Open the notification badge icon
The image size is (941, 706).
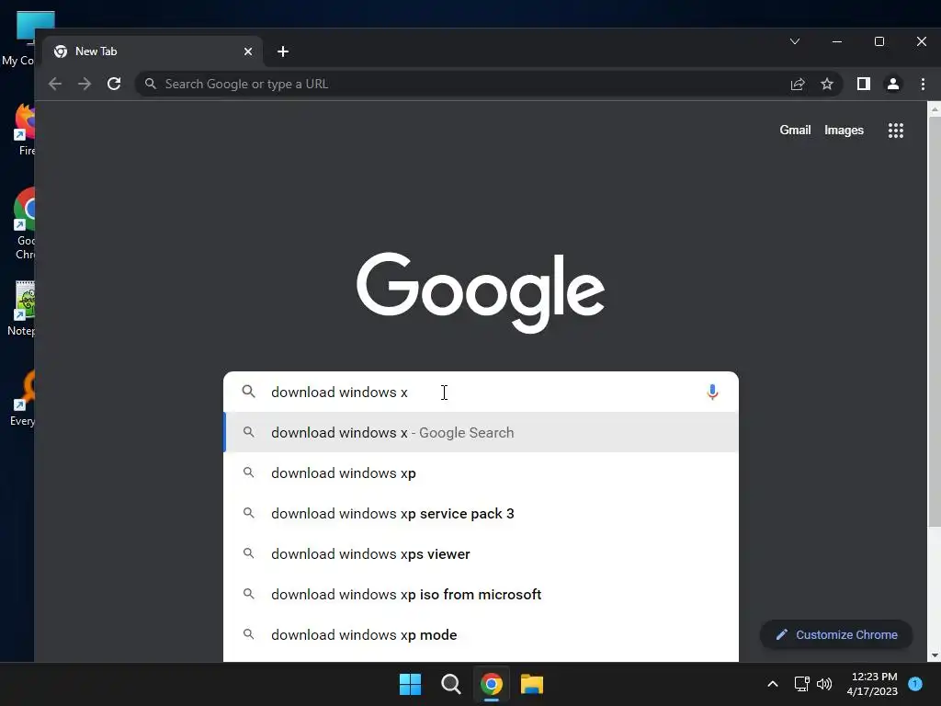click(x=915, y=683)
